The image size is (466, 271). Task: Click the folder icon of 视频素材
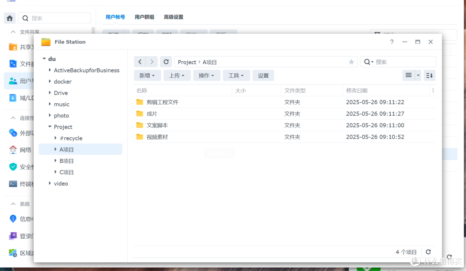click(x=139, y=137)
